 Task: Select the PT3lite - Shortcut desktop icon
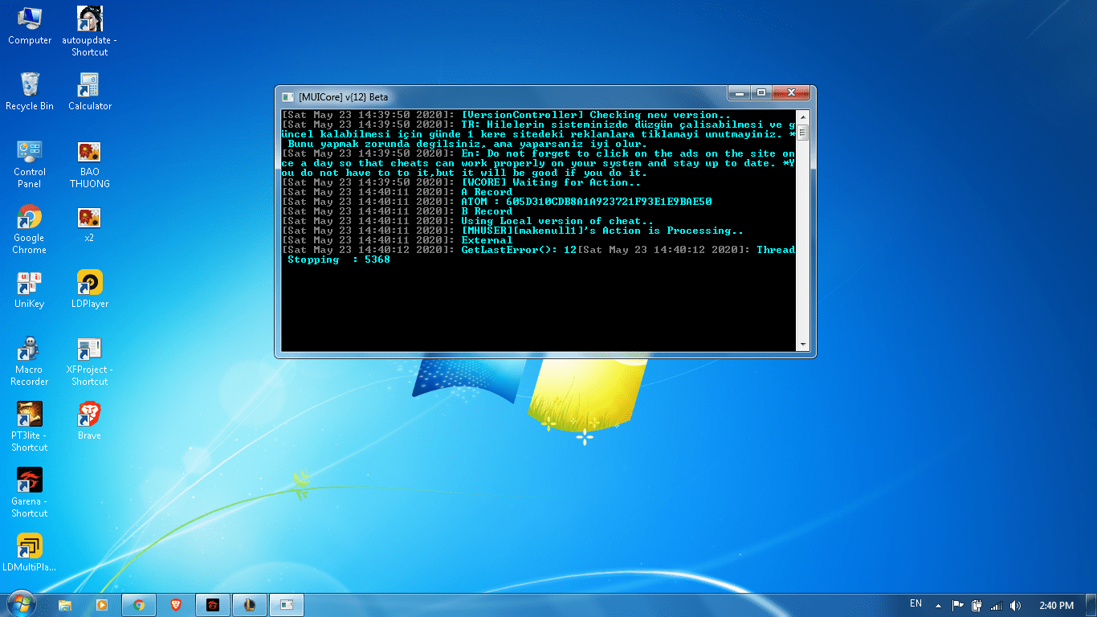(x=30, y=427)
